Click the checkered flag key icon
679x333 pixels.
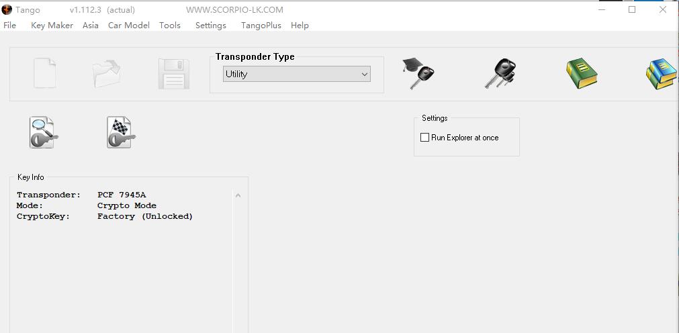point(122,132)
